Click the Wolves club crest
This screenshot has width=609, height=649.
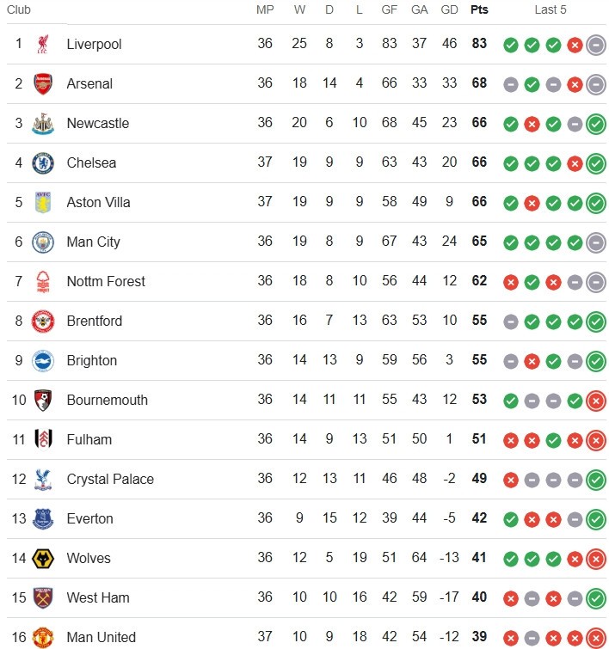pyautogui.click(x=43, y=559)
